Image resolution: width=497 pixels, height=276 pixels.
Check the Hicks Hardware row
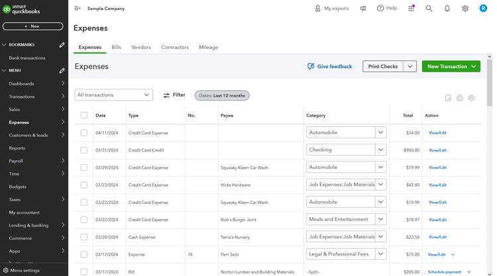83,185
